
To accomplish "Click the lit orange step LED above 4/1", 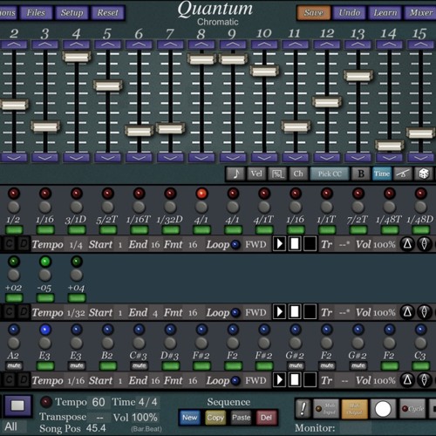I will coord(201,194).
